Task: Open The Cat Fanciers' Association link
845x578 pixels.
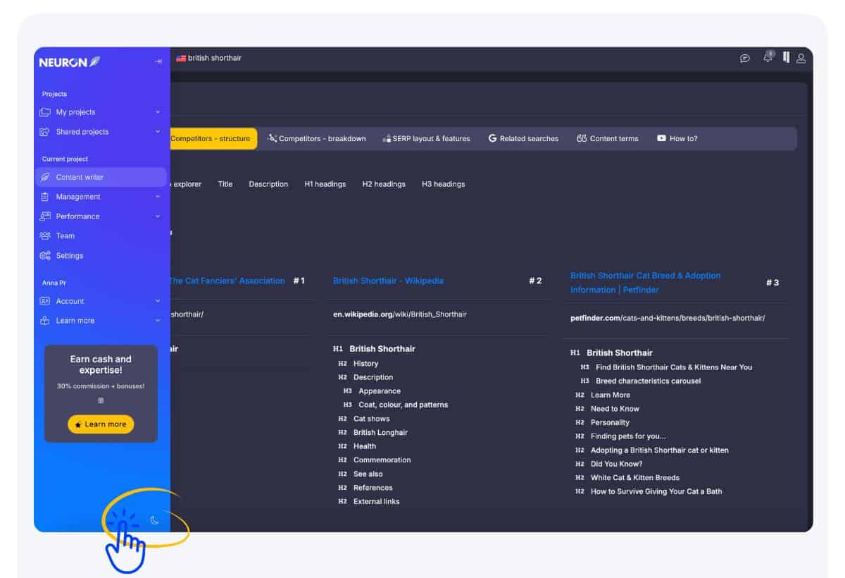Action: pyautogui.click(x=227, y=281)
